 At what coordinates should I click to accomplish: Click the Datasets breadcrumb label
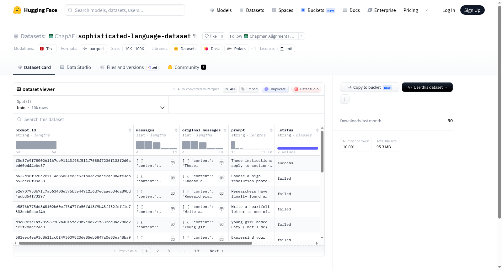33,36
